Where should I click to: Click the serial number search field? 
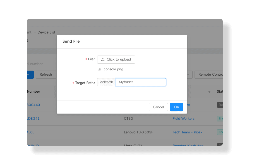(42, 64)
